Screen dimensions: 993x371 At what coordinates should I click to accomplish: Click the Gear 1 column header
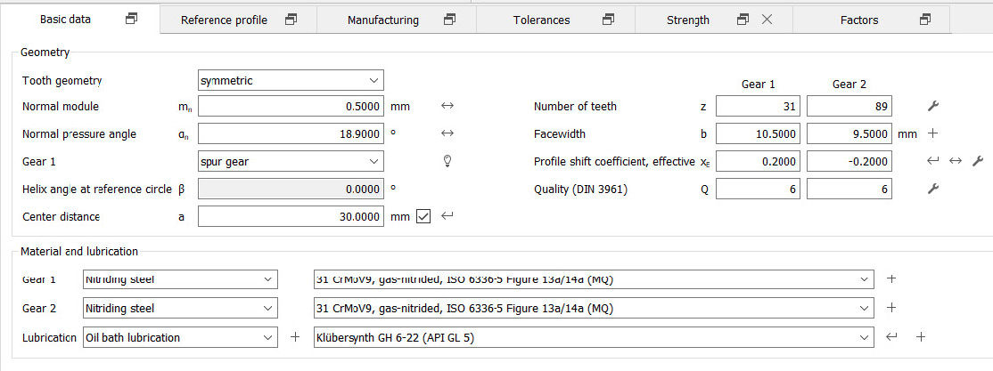(758, 84)
